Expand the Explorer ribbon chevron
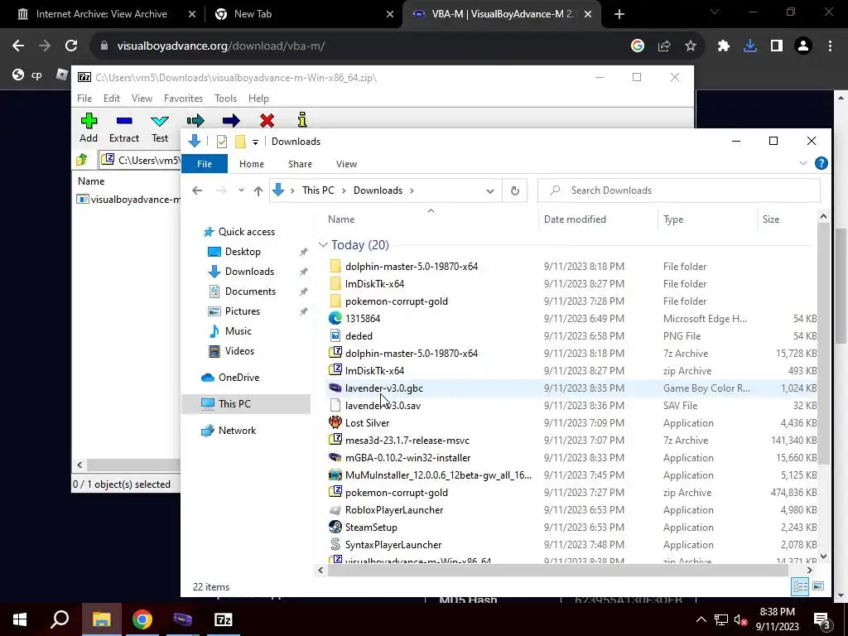 (803, 163)
